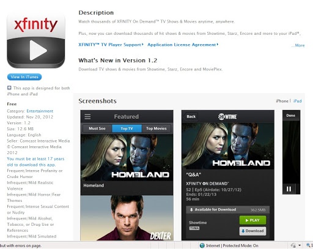Select the Must See tab
This screenshot has height=249, width=313.
point(97,128)
